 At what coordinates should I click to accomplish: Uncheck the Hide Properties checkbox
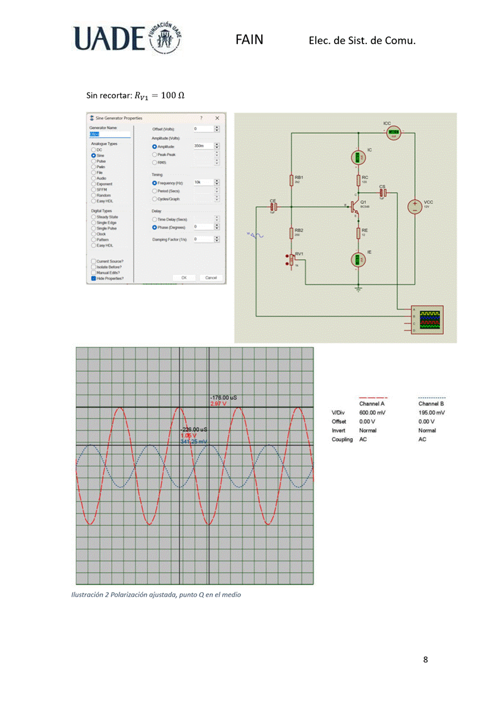pyautogui.click(x=94, y=277)
